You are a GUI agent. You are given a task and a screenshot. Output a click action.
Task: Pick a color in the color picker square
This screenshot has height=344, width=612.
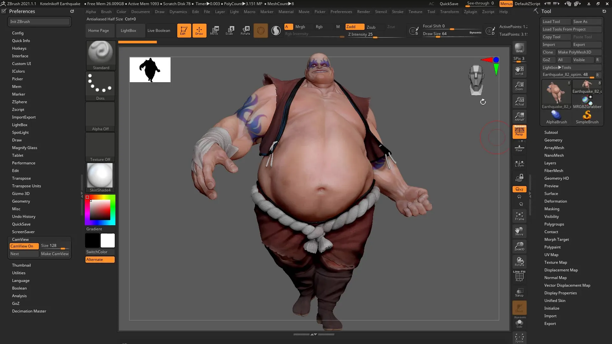coord(100,210)
